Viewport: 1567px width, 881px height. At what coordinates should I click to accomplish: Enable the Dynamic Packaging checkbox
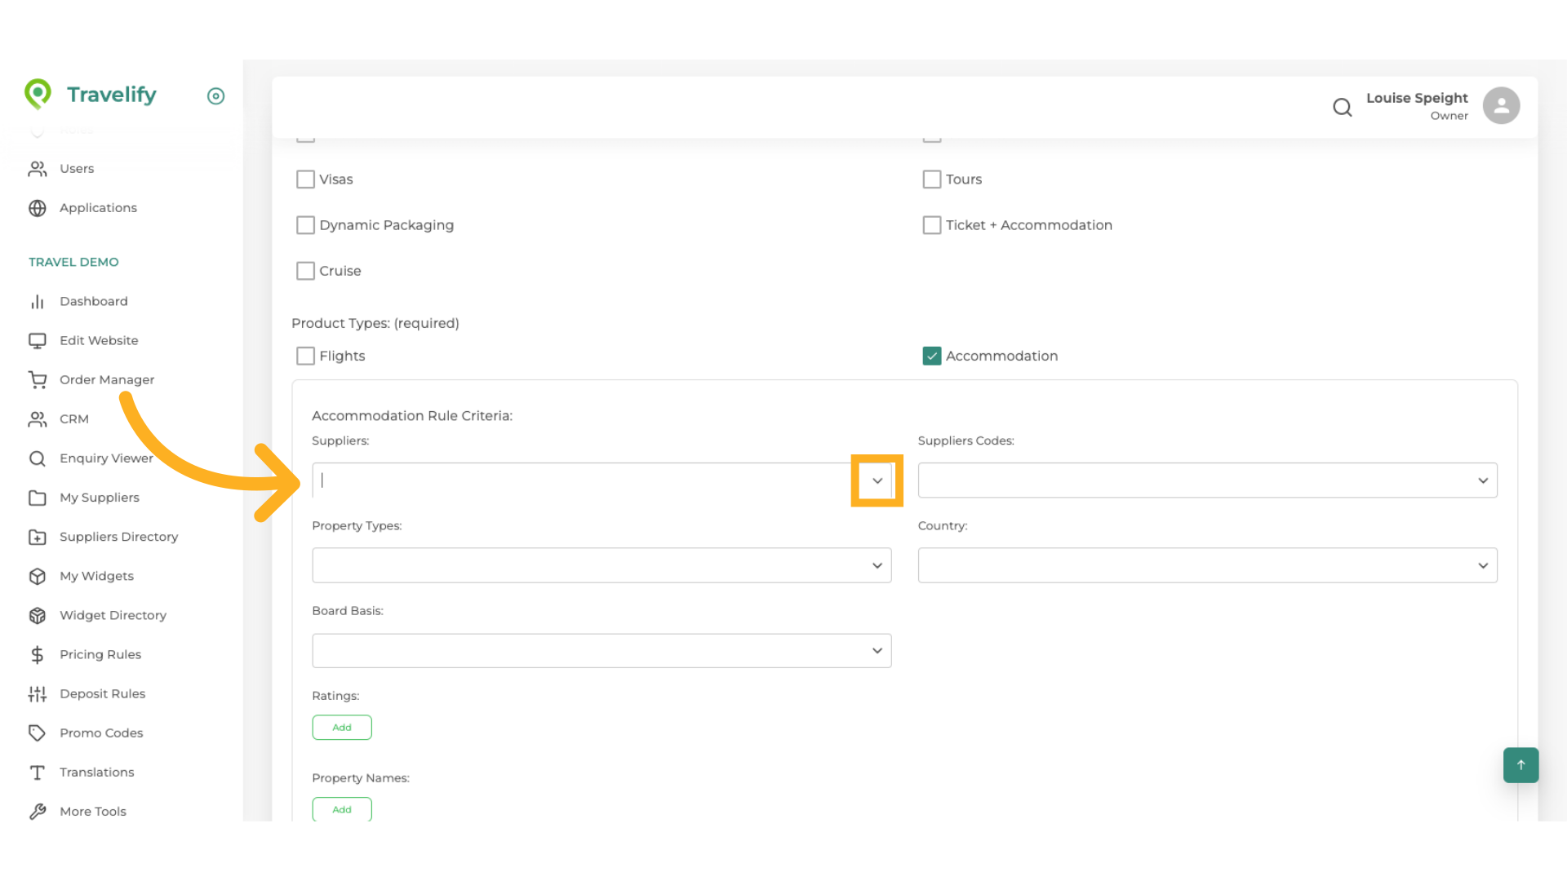(x=305, y=225)
